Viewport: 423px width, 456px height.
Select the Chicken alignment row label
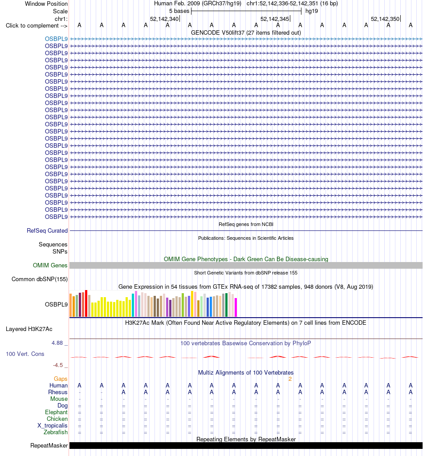[57, 419]
